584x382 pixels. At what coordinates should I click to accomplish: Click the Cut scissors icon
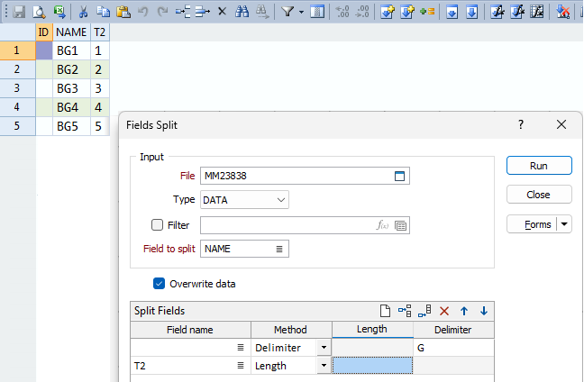pos(83,12)
